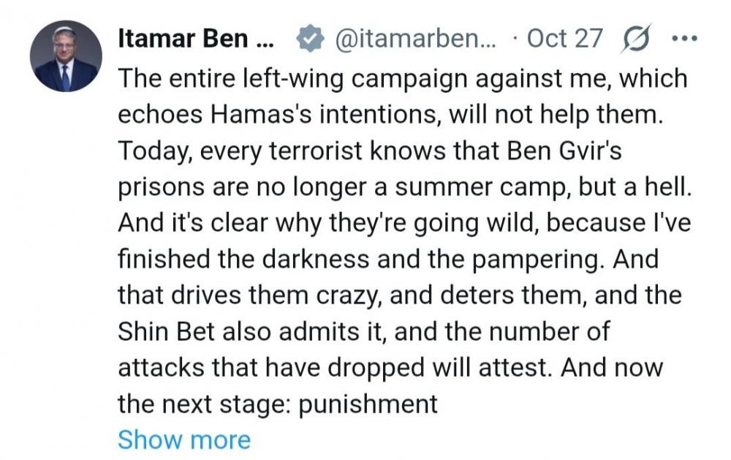The image size is (731, 460).
Task: Open the Itamar Ben profile picture
Action: point(66,56)
